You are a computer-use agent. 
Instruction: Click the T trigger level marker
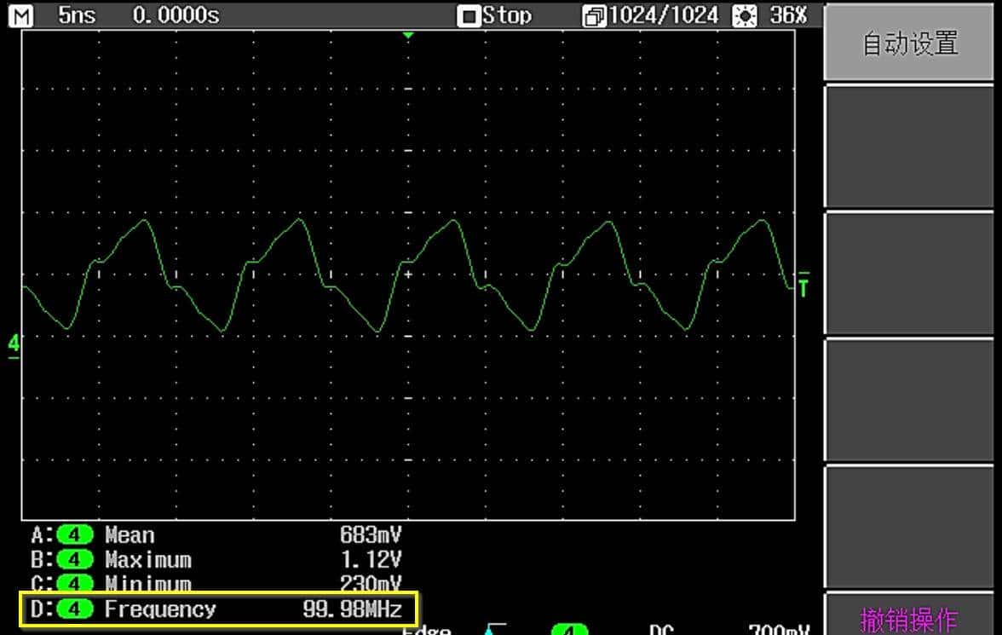[803, 286]
